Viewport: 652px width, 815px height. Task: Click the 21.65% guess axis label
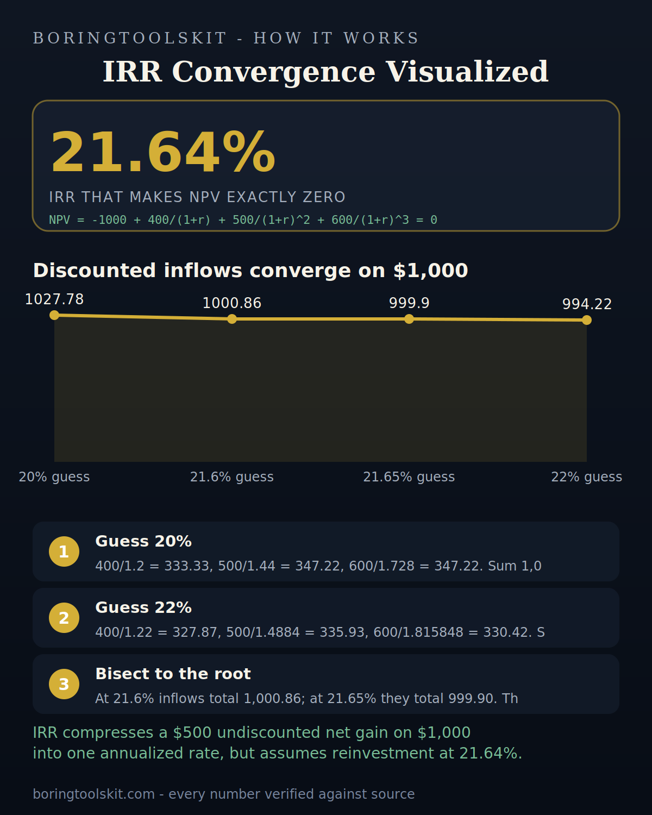(x=409, y=477)
